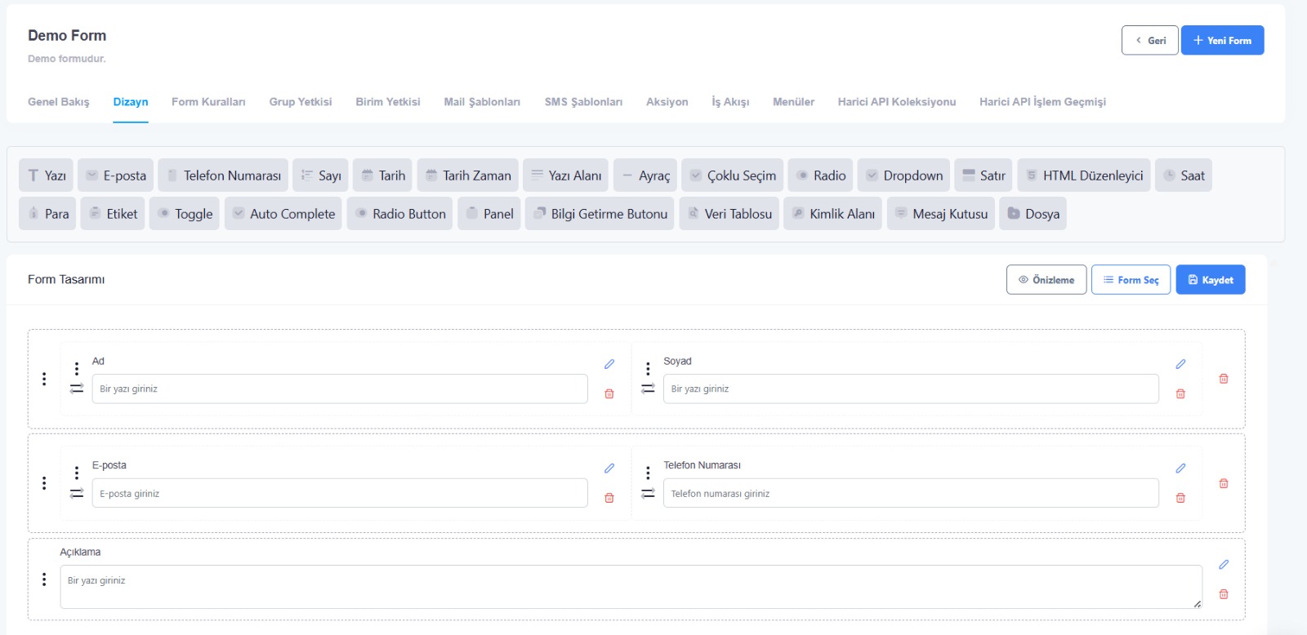This screenshot has height=635, width=1307.
Task: Insert the Çoklu Seçim checkbox component
Action: [732, 175]
